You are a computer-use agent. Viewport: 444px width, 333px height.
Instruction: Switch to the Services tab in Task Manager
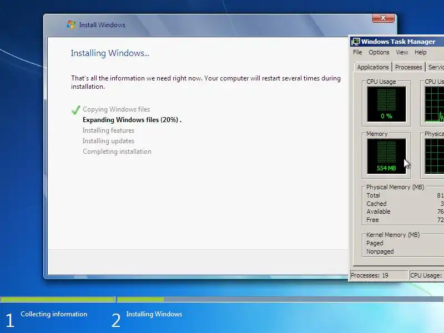tap(435, 67)
